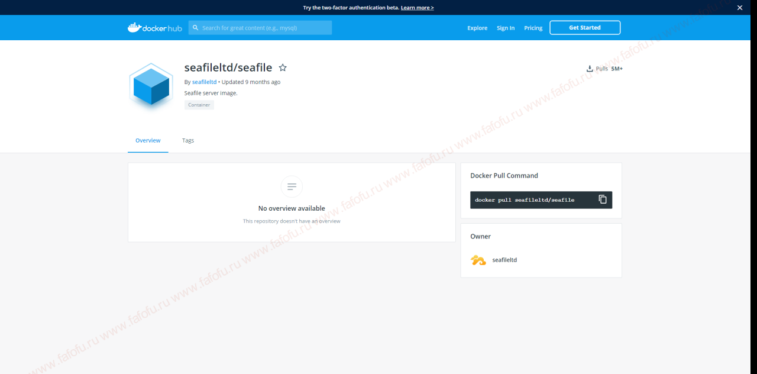Click the 5M+ pulls count
This screenshot has height=374, width=757.
[x=617, y=69]
